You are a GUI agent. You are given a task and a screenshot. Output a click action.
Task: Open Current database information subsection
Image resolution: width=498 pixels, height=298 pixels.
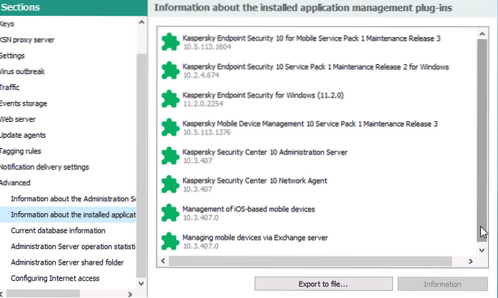(x=58, y=230)
